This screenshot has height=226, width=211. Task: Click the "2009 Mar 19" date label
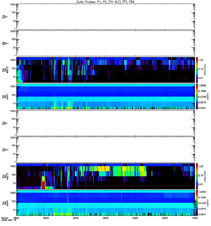pos(9,220)
